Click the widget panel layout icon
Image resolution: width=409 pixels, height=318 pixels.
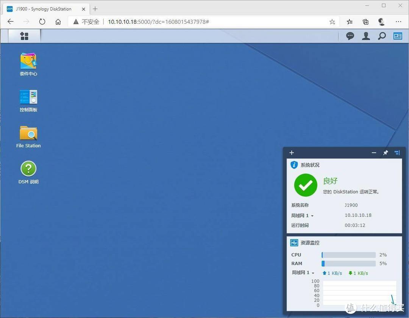[397, 153]
